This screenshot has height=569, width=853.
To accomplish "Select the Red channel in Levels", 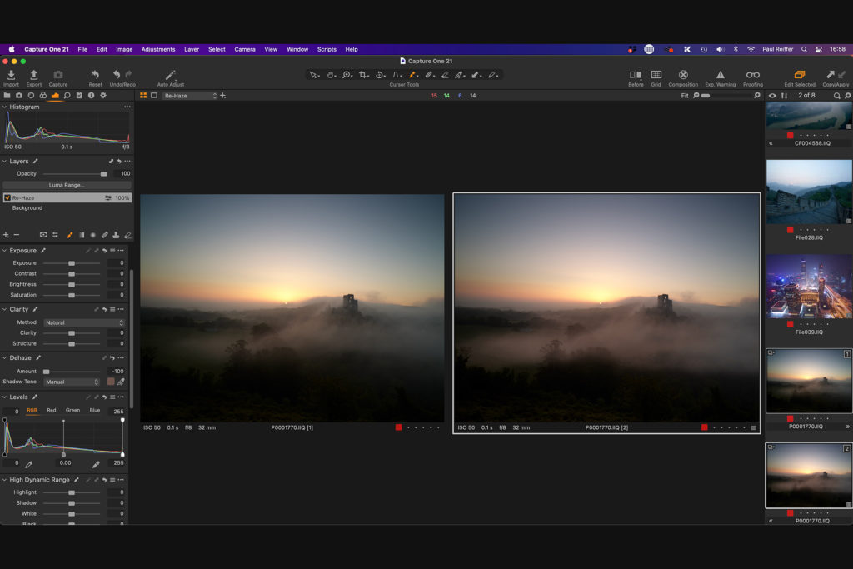I will tap(51, 410).
